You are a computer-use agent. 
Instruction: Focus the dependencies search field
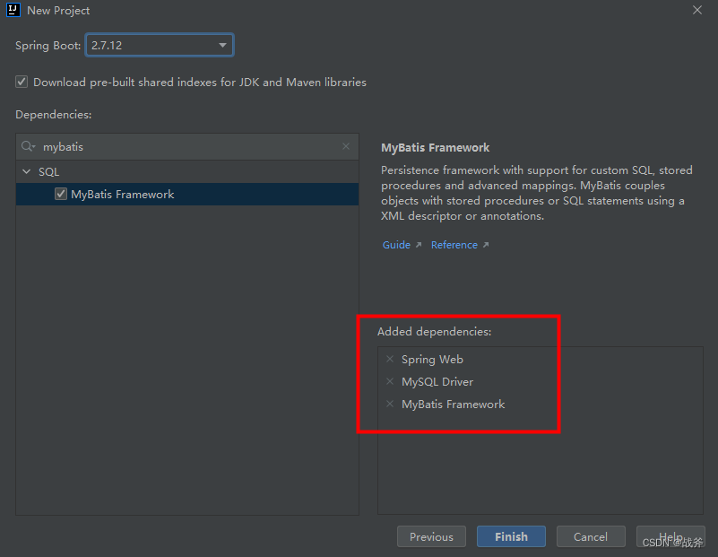pos(187,146)
